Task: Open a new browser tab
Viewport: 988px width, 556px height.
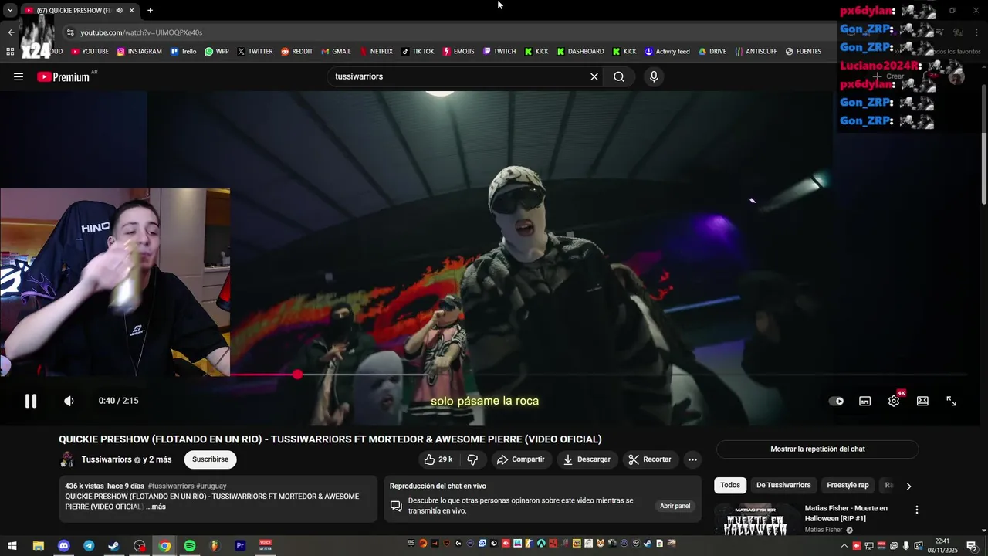Action: click(x=150, y=11)
